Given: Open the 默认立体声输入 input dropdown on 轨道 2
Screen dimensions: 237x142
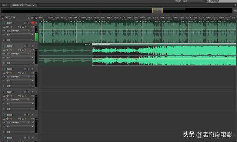Looking at the screenshot, I should (18, 54).
